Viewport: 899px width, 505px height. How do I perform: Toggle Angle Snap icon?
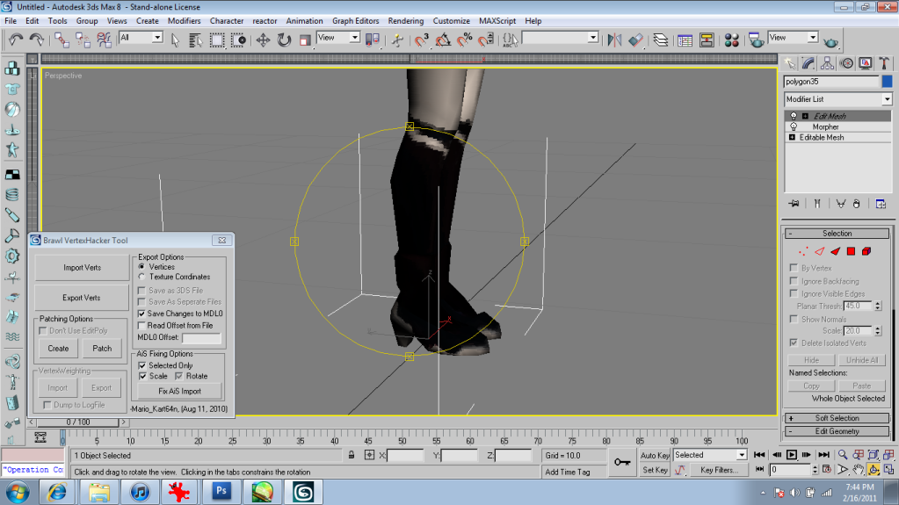[x=443, y=40]
